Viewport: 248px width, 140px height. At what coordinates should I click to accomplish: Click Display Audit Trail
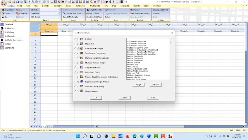(160, 10)
